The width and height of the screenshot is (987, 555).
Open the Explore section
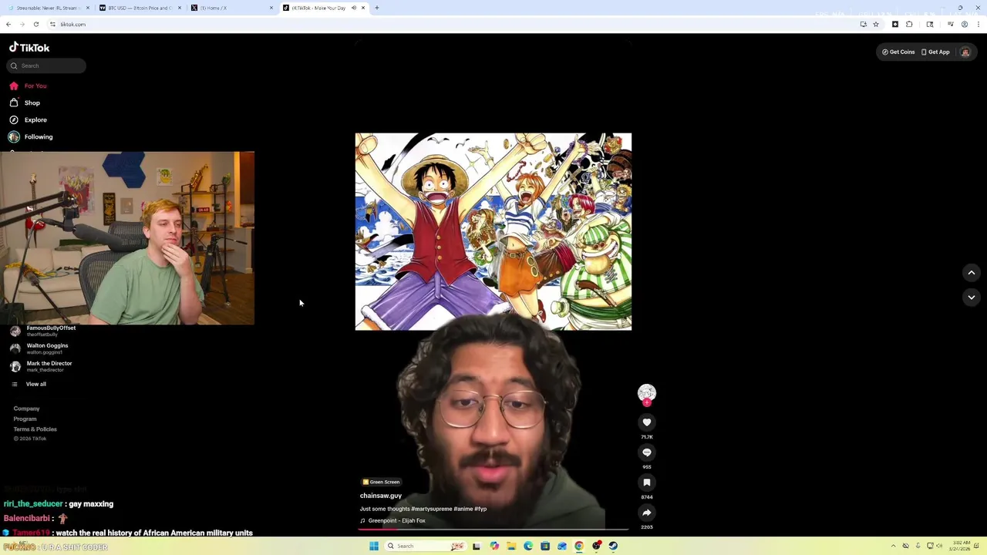coord(29,119)
